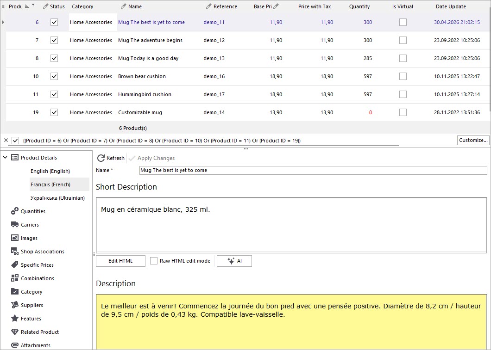Click the Category folder icon
Viewport: 491px width, 350px height.
[15, 291]
